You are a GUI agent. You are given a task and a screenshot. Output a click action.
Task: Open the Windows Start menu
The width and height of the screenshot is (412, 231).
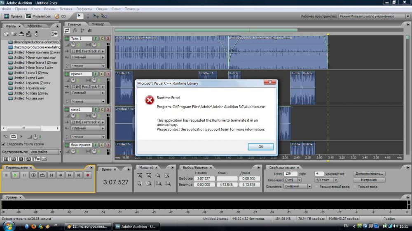click(8, 226)
